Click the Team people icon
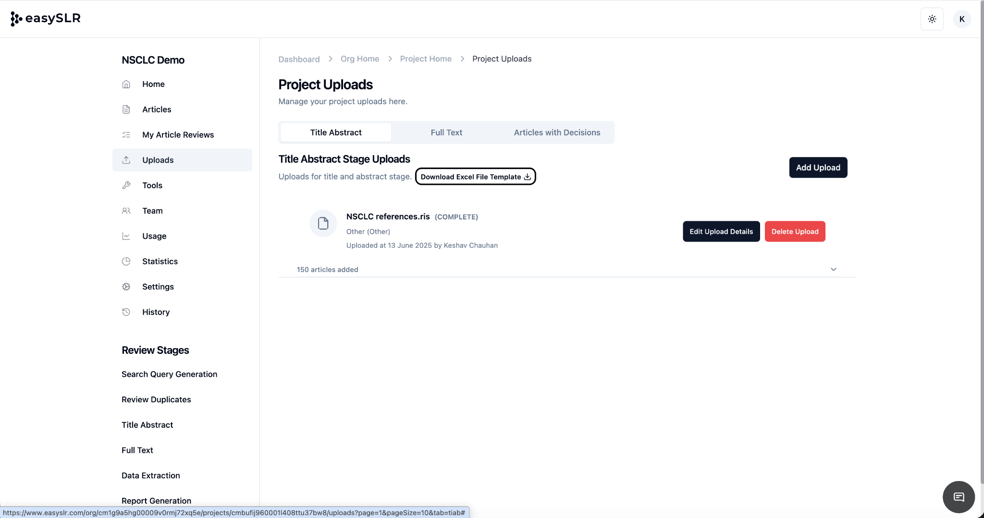This screenshot has width=984, height=518. click(x=126, y=211)
